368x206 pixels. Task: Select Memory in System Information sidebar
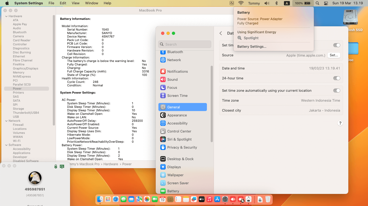coord(19,72)
